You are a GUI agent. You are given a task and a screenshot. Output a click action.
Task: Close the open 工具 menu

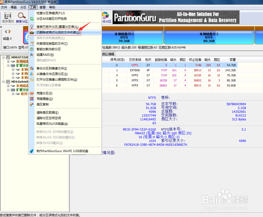pos(33,7)
